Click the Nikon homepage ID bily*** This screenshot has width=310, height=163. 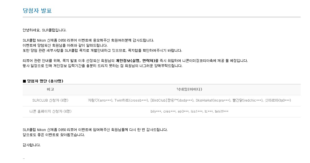click(156, 111)
